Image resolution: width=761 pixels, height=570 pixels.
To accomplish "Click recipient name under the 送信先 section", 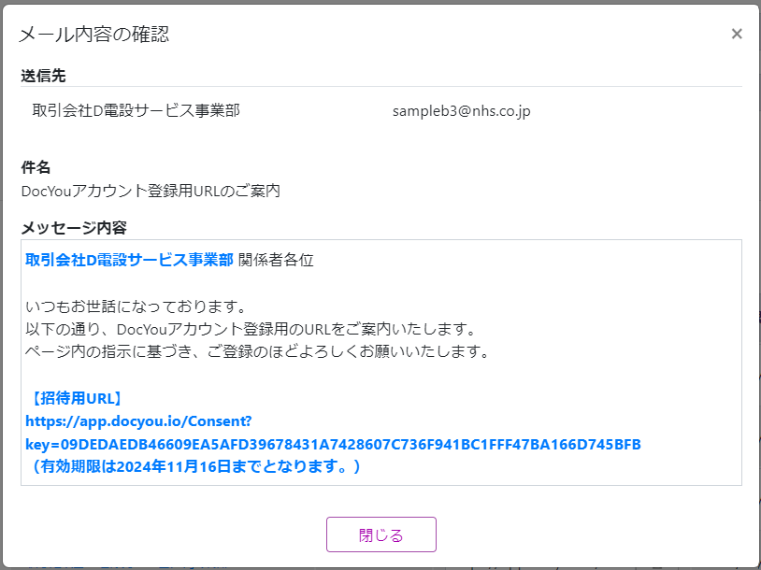I will [136, 110].
